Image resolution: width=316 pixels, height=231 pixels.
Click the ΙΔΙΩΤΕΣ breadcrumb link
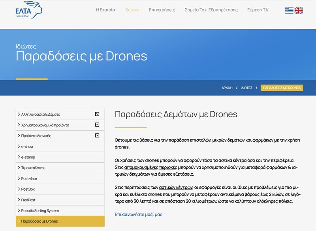point(246,88)
